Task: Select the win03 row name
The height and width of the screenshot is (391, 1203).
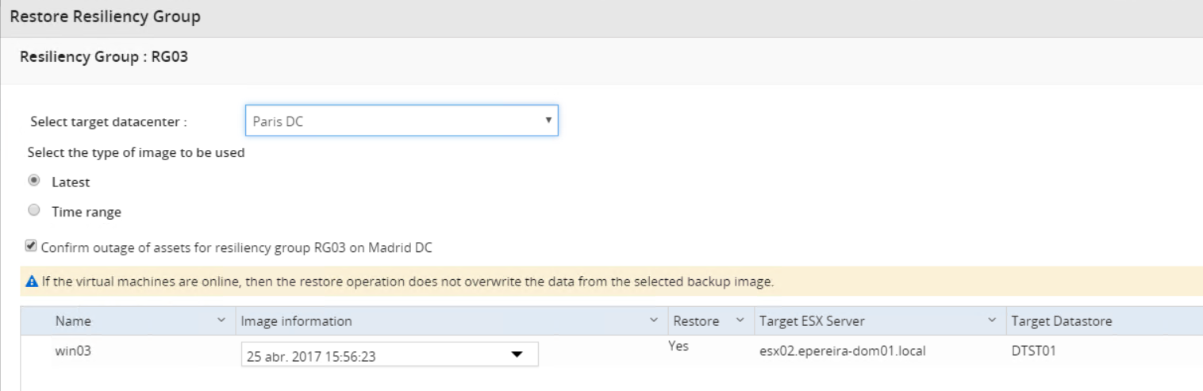Action: pos(72,351)
